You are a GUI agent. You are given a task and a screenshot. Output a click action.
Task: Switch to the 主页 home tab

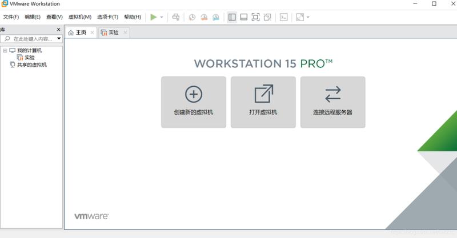click(81, 33)
